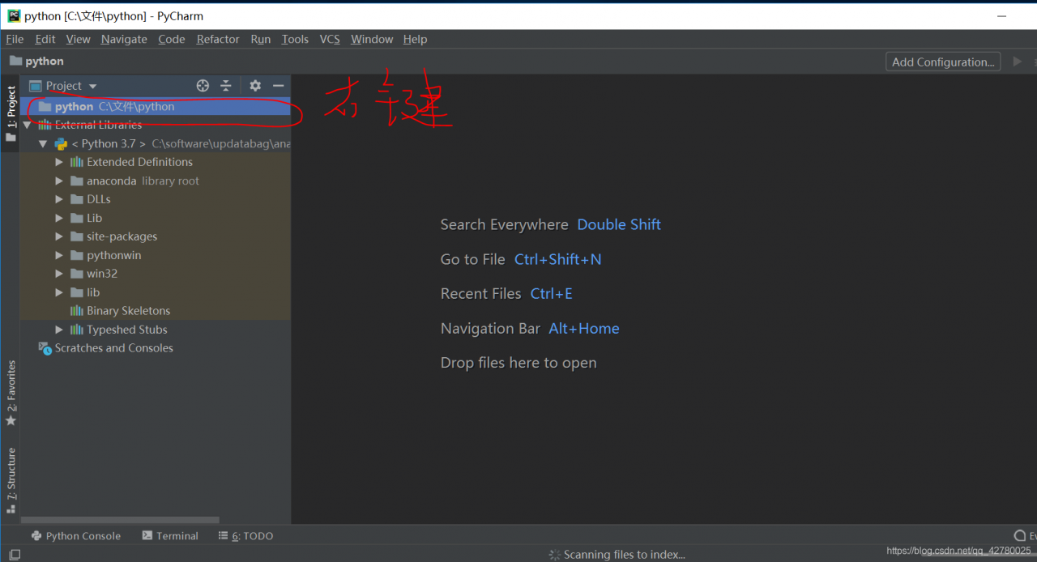Screen dimensions: 1037x562
Task: Select the Binary Skeletons row
Action: (156, 311)
